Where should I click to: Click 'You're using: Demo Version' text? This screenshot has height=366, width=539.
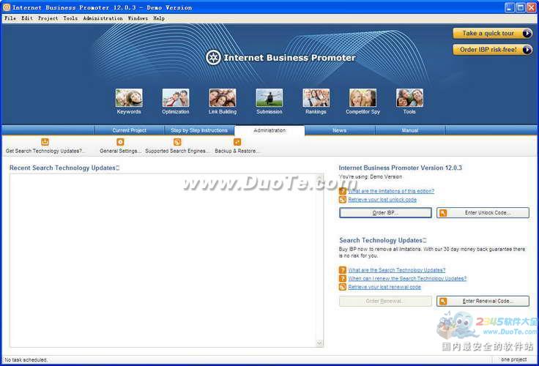[371, 176]
